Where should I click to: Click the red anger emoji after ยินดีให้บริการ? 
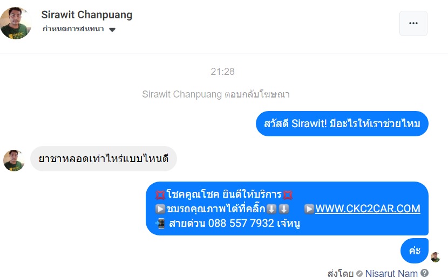pos(288,194)
